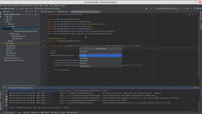The width and height of the screenshot is (202, 114).
Task: Select Annotation in New Java Class popup
Action: (x=101, y=66)
